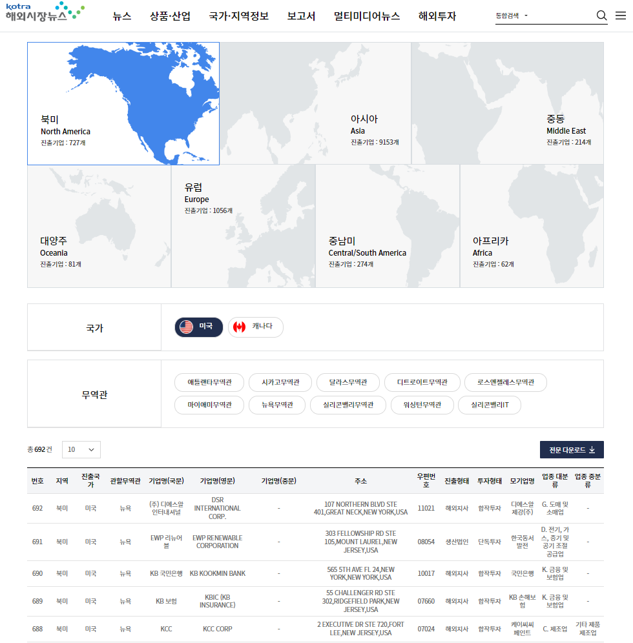The image size is (633, 643).
Task: Click the integrated search input field
Action: [x=562, y=15]
